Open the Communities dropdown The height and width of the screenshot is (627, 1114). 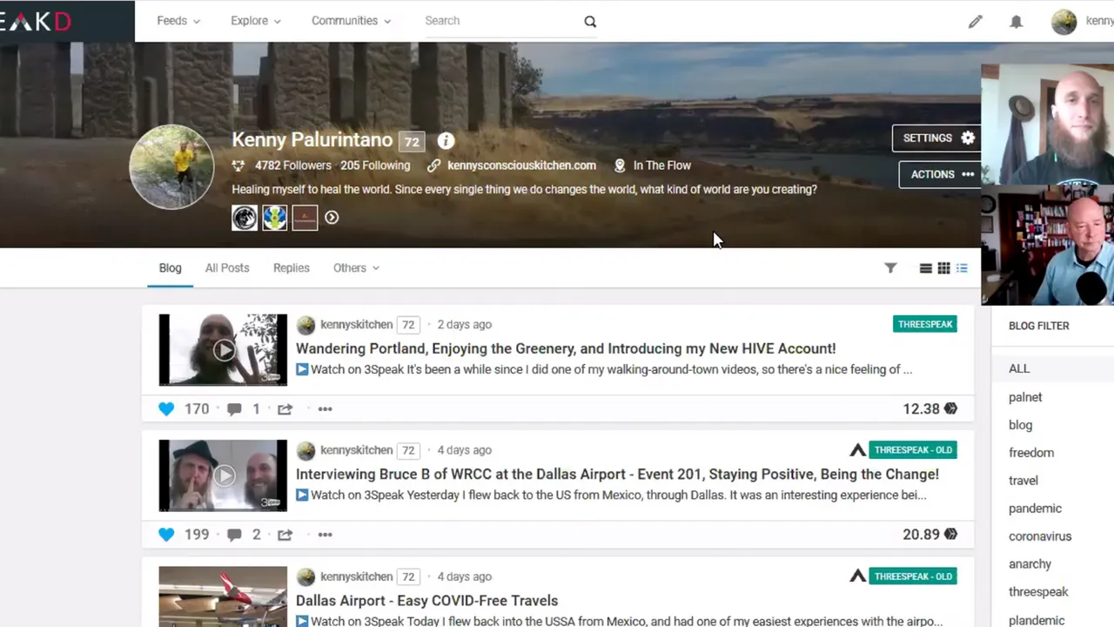[352, 21]
